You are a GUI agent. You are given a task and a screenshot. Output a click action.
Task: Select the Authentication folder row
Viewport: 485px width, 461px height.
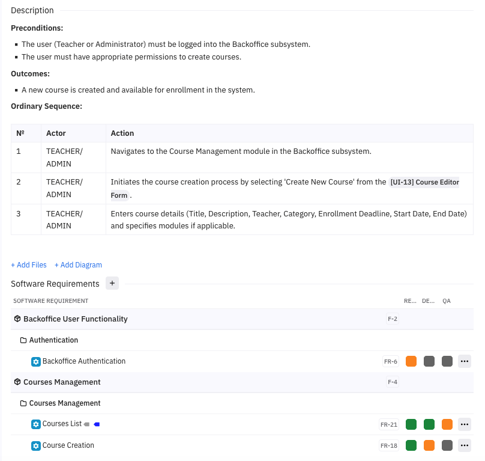[242, 340]
